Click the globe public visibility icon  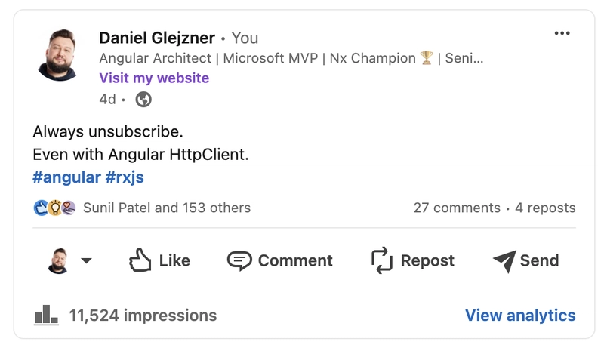pyautogui.click(x=143, y=99)
